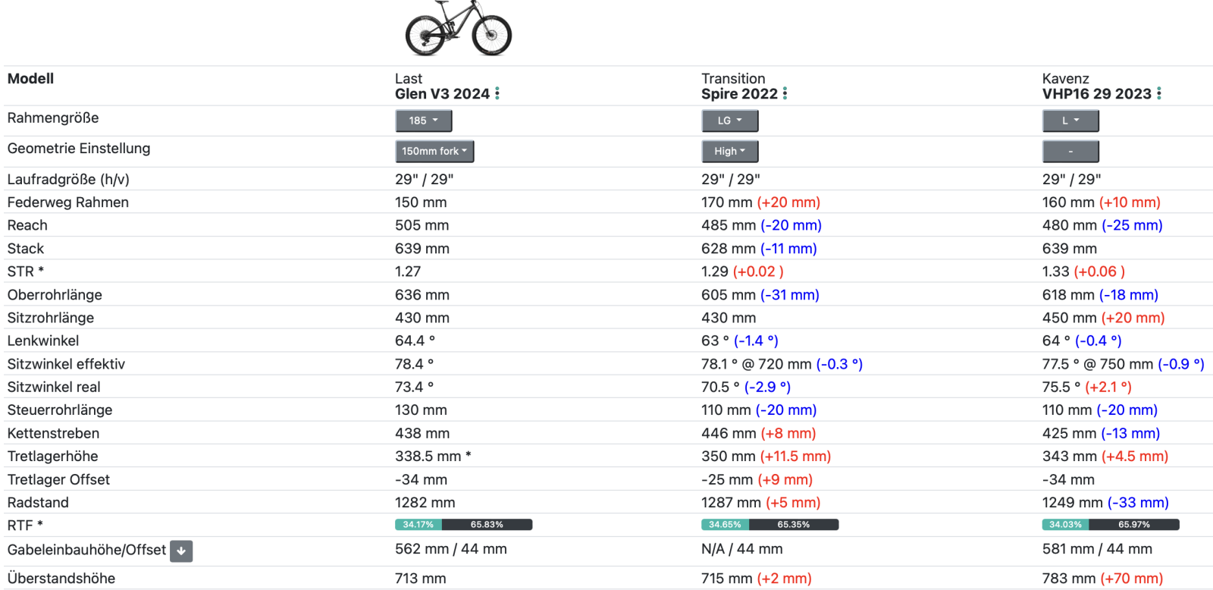Open the L frame size dropdown
Image resolution: width=1213 pixels, height=590 pixels.
pyautogui.click(x=1070, y=121)
